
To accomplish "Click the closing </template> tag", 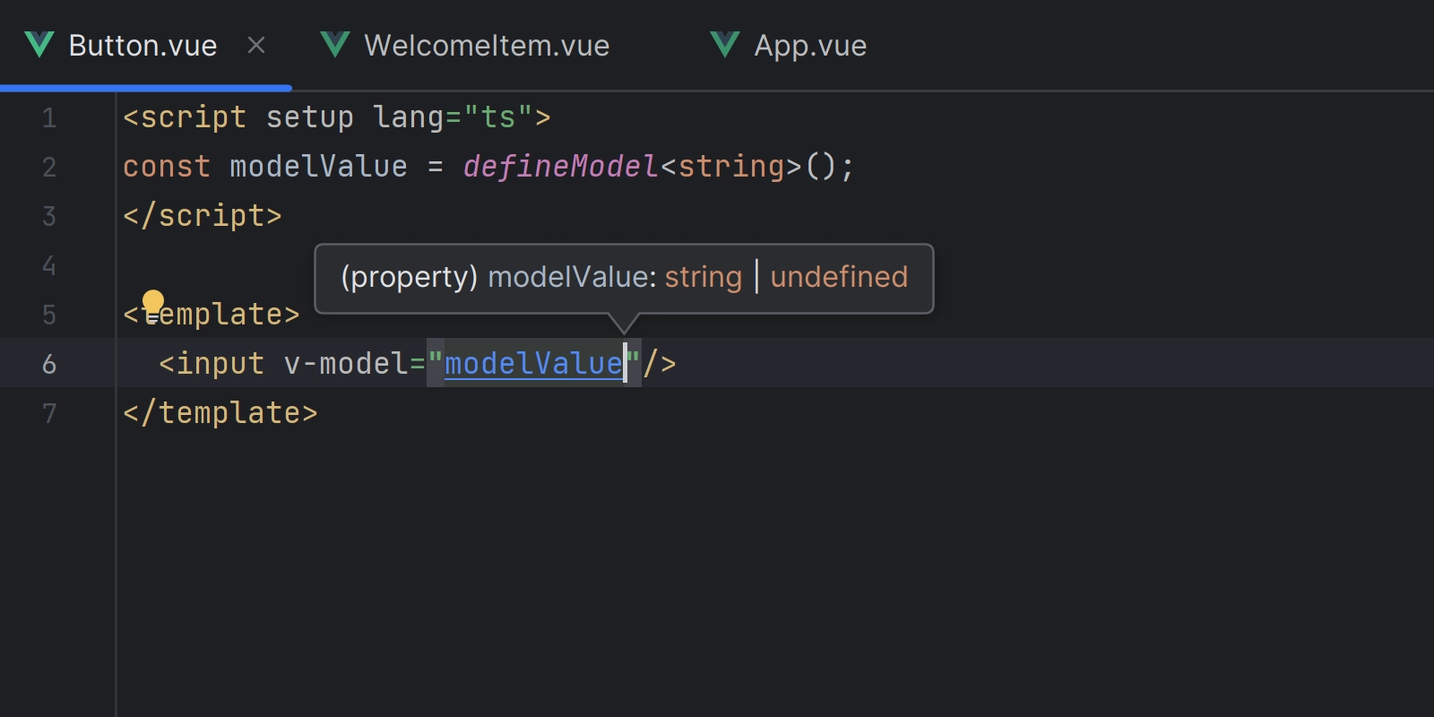I will tap(220, 412).
